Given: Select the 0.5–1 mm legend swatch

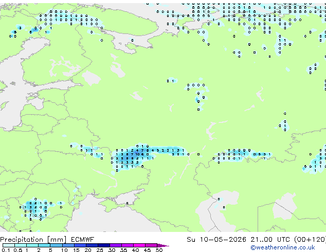Looking at the screenshot, I should [21, 245].
